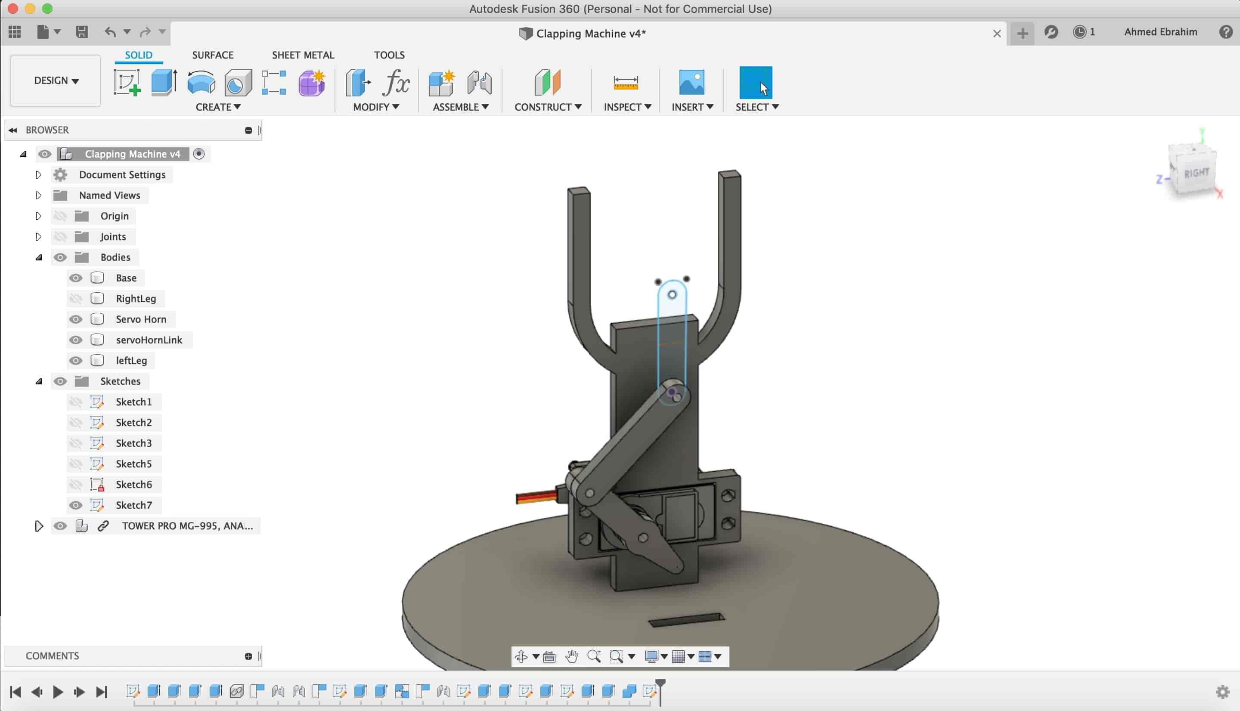Click the New Component assemble icon
The width and height of the screenshot is (1240, 711).
[441, 82]
